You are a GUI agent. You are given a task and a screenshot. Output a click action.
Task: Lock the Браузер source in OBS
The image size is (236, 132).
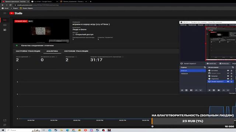[x=232, y=76]
